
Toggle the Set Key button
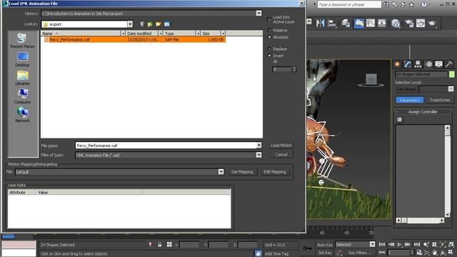pos(325,253)
